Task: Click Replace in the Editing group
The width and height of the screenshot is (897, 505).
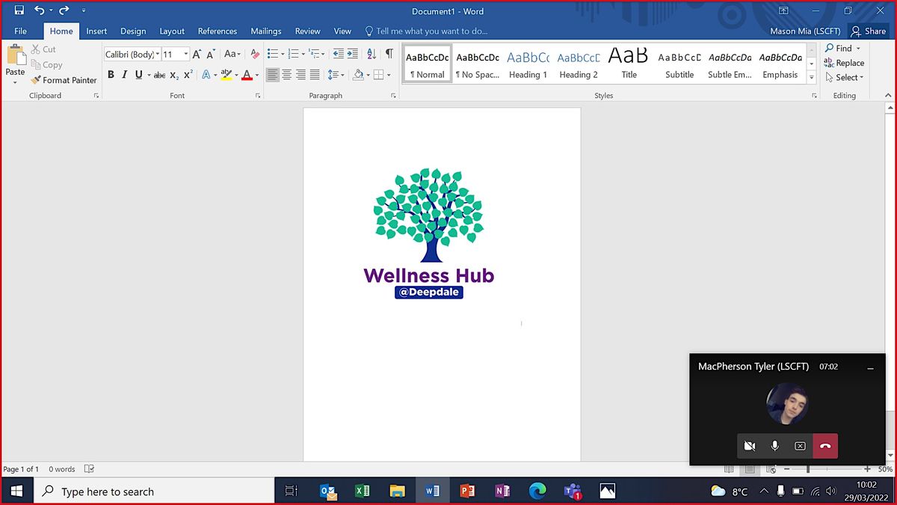Action: click(844, 63)
